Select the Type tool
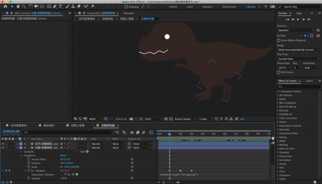322x184 pixels. pos(60,6)
